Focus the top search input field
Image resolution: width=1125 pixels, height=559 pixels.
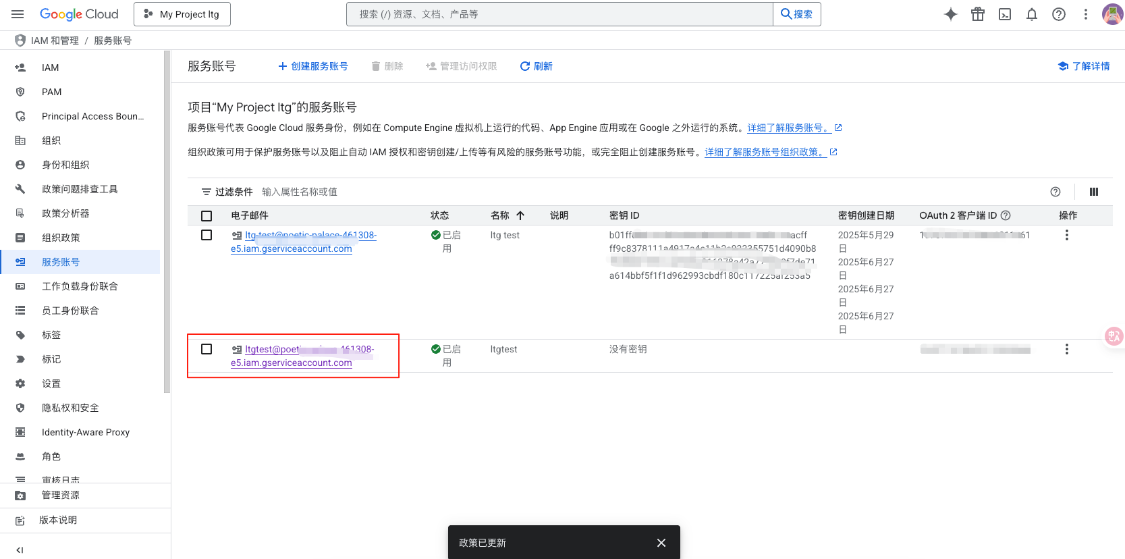[560, 14]
